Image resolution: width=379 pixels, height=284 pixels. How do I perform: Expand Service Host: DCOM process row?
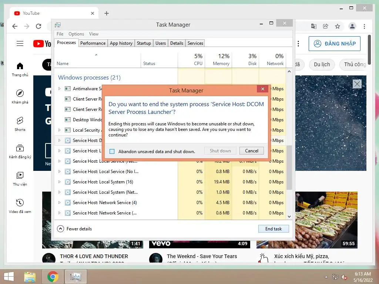[59, 140]
